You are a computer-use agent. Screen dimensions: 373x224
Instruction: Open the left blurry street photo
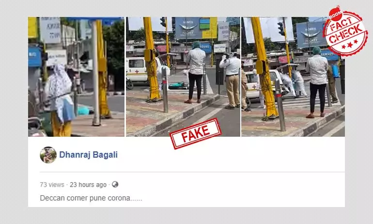(x=76, y=77)
